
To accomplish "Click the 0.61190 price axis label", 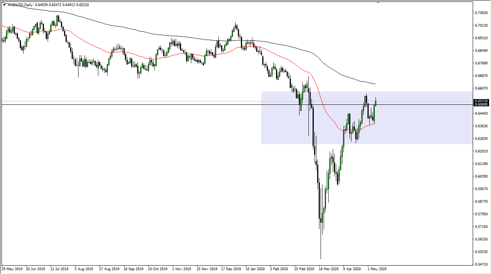I will (x=481, y=164).
